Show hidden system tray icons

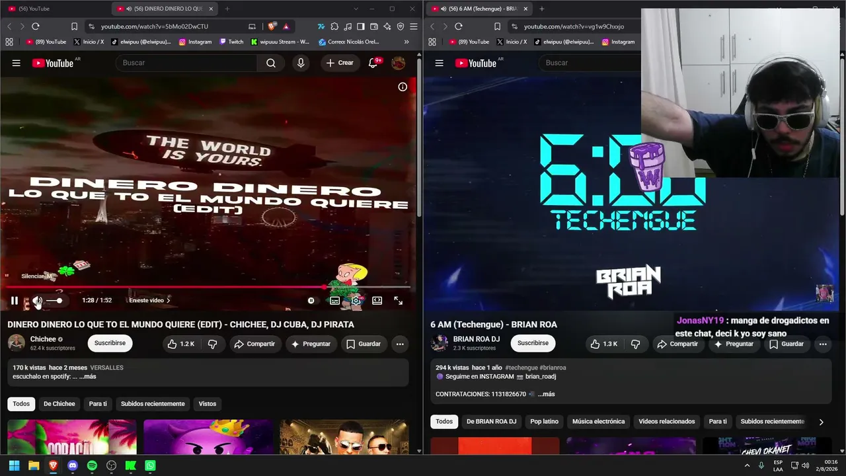click(x=748, y=465)
